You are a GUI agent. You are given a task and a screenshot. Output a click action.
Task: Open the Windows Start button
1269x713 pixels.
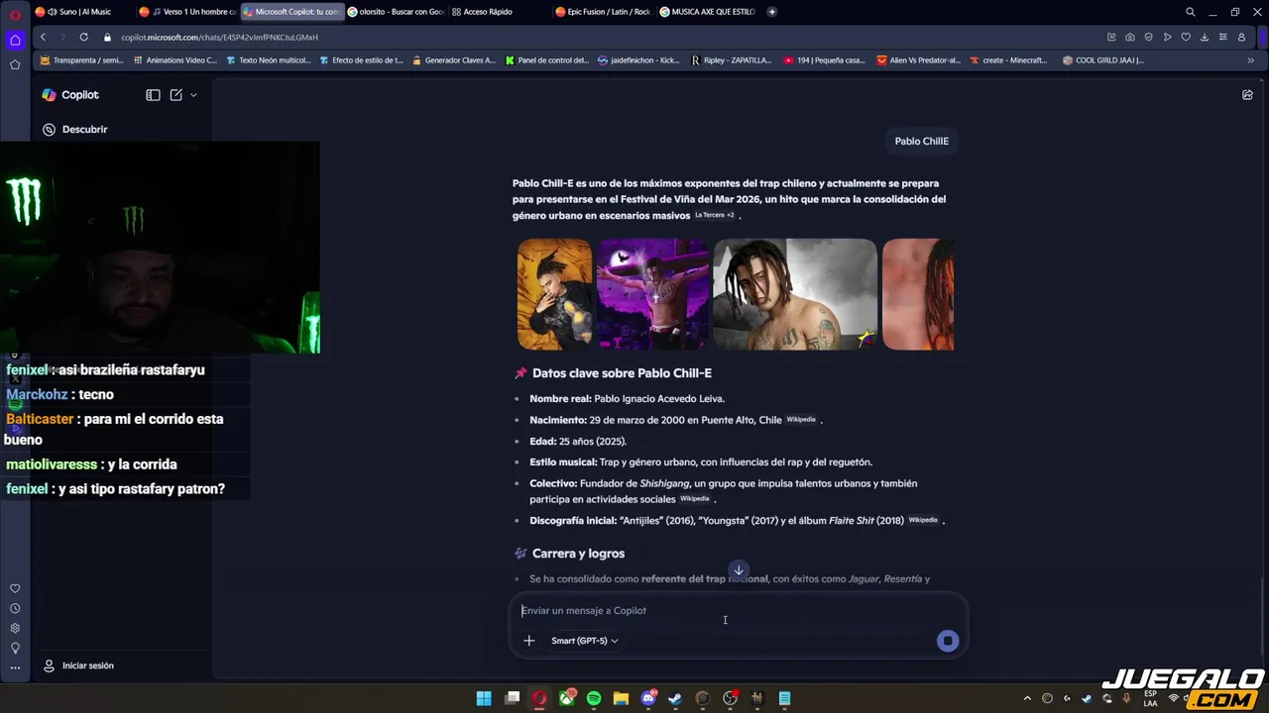tap(484, 698)
